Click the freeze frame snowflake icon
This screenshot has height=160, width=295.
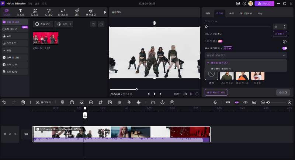(x=139, y=102)
